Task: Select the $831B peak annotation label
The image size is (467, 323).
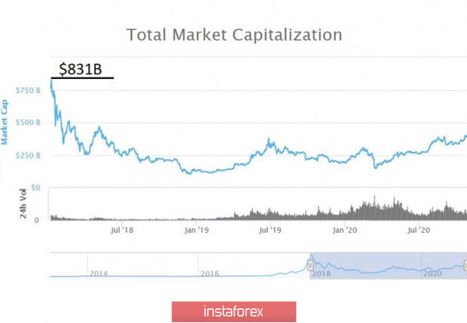Action: [x=81, y=69]
